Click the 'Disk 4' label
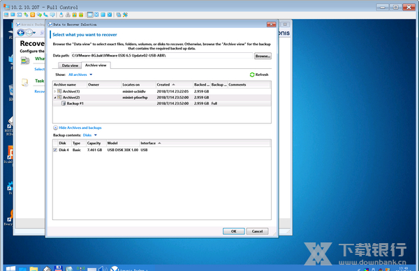Screen dimensions: 419x271 tap(64, 150)
